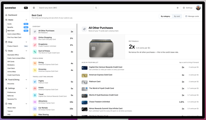This screenshot has height=120, width=206.
Task: Open the user profile avatar
Action: click(x=198, y=8)
